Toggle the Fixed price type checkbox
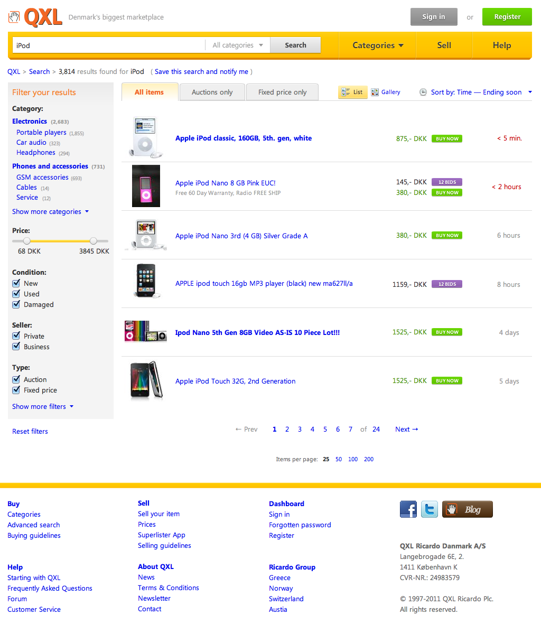Screen dimensions: 541x634 tap(16, 390)
